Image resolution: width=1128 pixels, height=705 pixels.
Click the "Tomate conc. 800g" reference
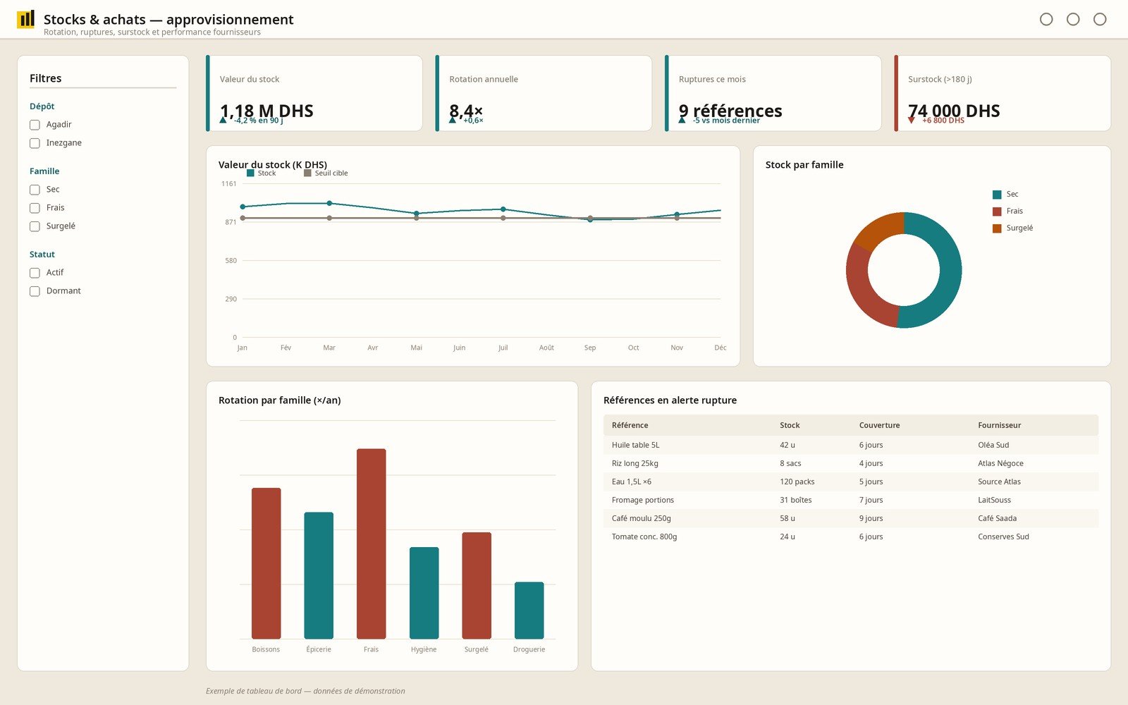644,537
